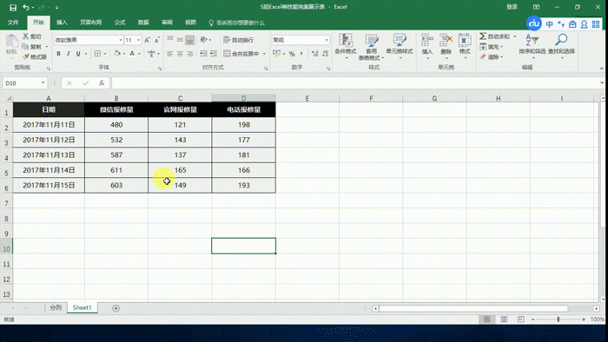
Task: Click the Tell me what to do box
Action: [x=236, y=23]
